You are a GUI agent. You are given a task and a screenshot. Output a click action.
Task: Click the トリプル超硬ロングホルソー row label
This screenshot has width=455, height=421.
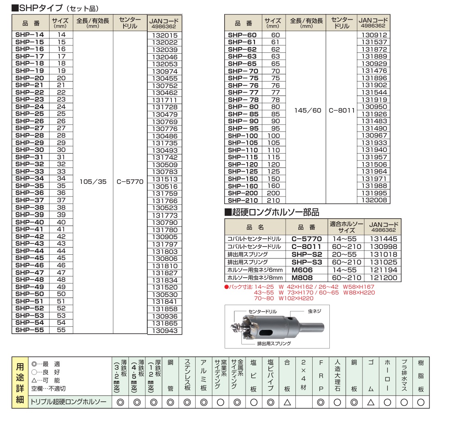tap(68, 402)
